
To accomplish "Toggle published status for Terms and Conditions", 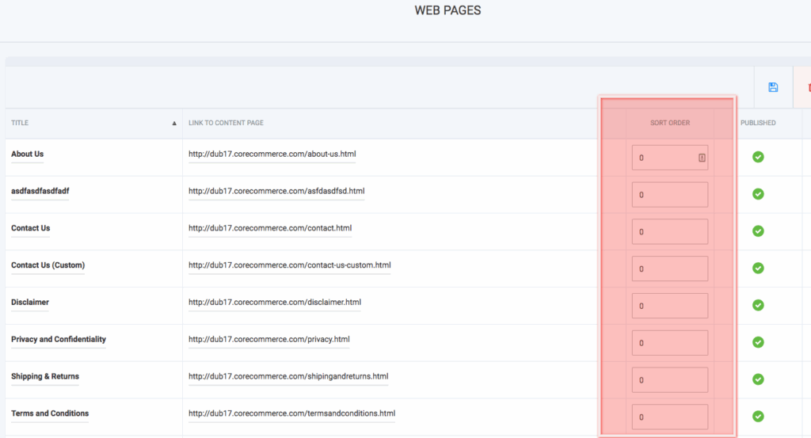I will tap(758, 416).
